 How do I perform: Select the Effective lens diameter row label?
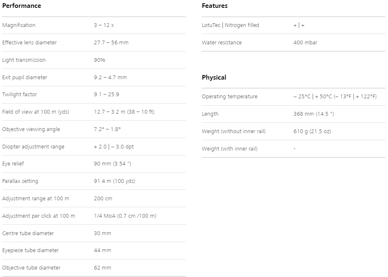tap(30, 42)
